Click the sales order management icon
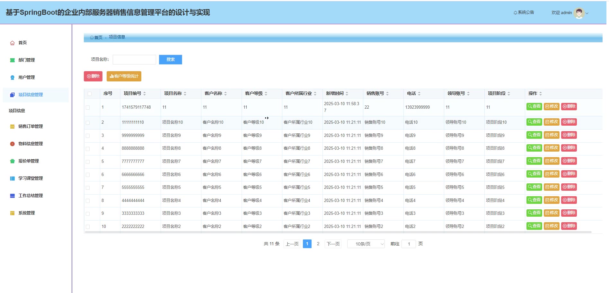The height and width of the screenshot is (293, 609). pos(12,127)
